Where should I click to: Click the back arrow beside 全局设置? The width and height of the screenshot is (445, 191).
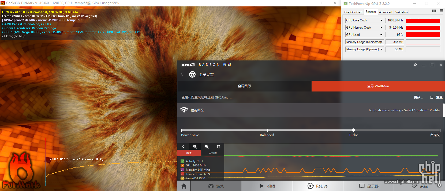point(182,74)
